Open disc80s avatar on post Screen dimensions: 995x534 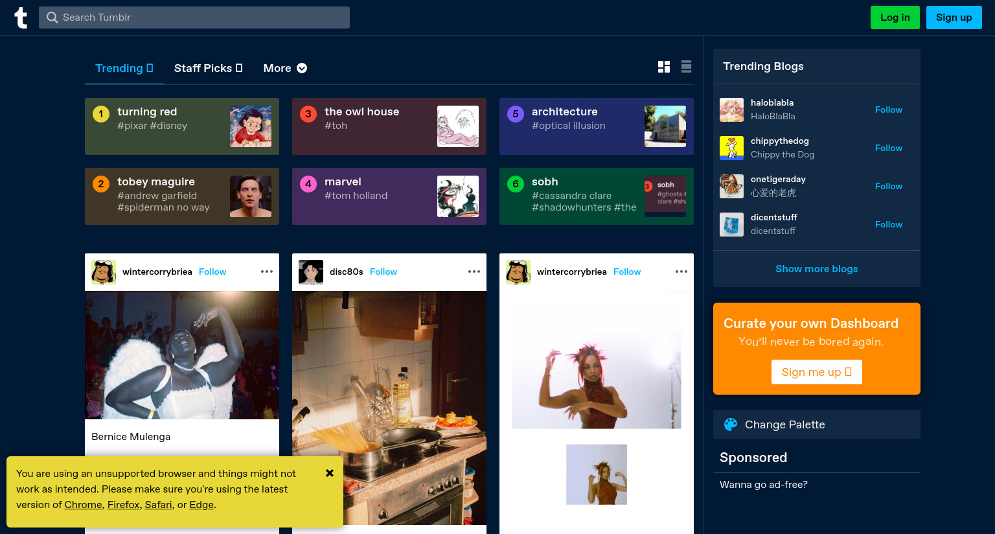coord(311,272)
